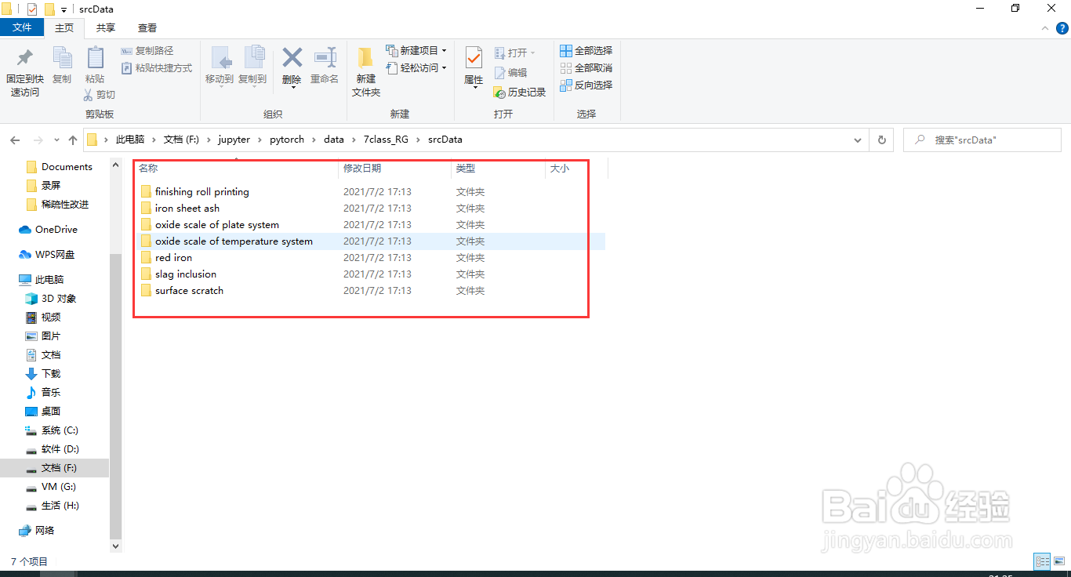This screenshot has width=1071, height=577.
Task: Select 系统 (C:) drive
Action: [60, 430]
